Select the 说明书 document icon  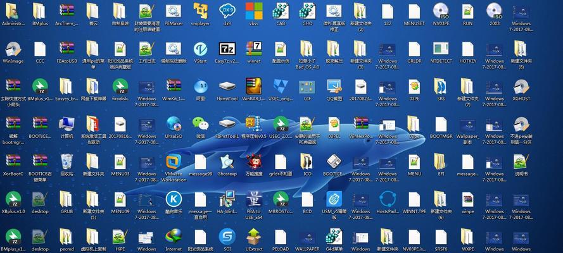pyautogui.click(x=521, y=162)
